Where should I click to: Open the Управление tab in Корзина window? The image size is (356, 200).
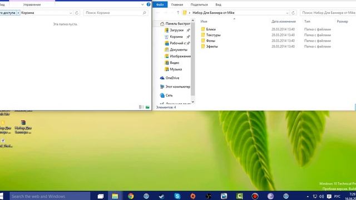click(x=32, y=4)
